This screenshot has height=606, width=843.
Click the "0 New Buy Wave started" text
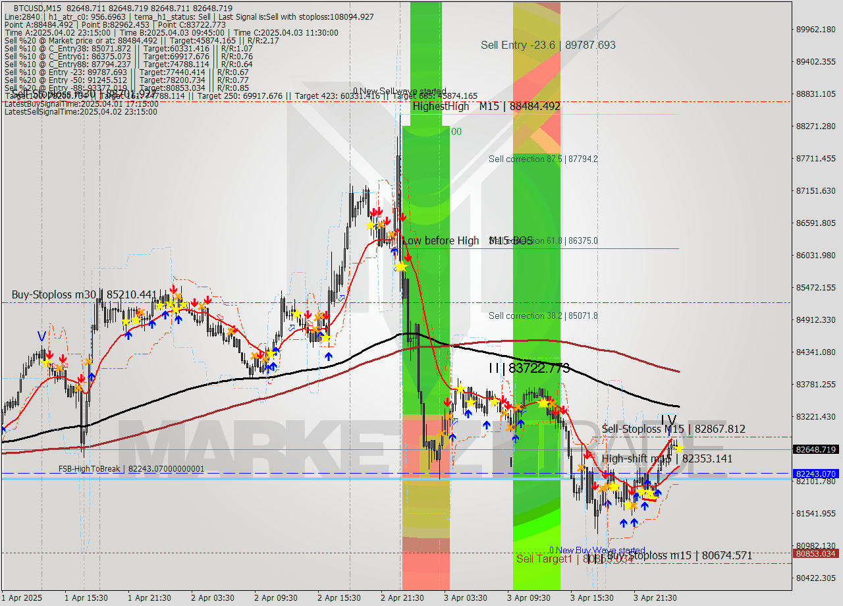click(x=597, y=549)
